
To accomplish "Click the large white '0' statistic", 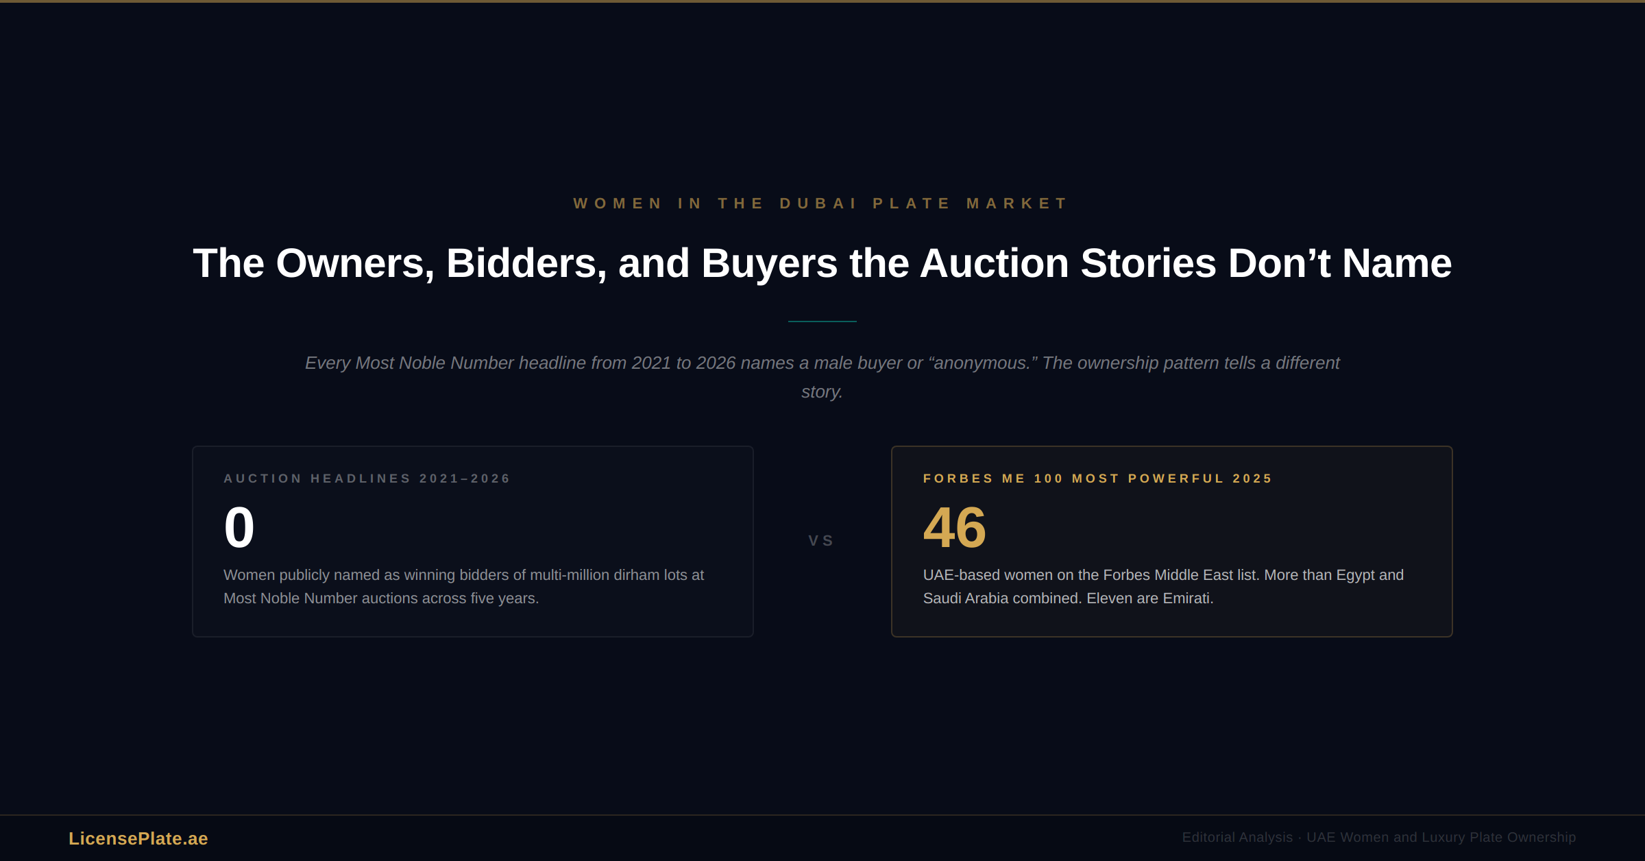I will click(239, 527).
